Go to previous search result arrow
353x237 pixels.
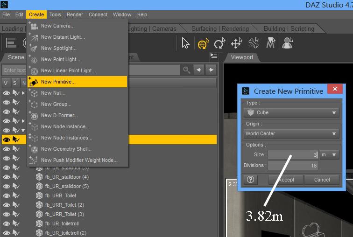198,70
